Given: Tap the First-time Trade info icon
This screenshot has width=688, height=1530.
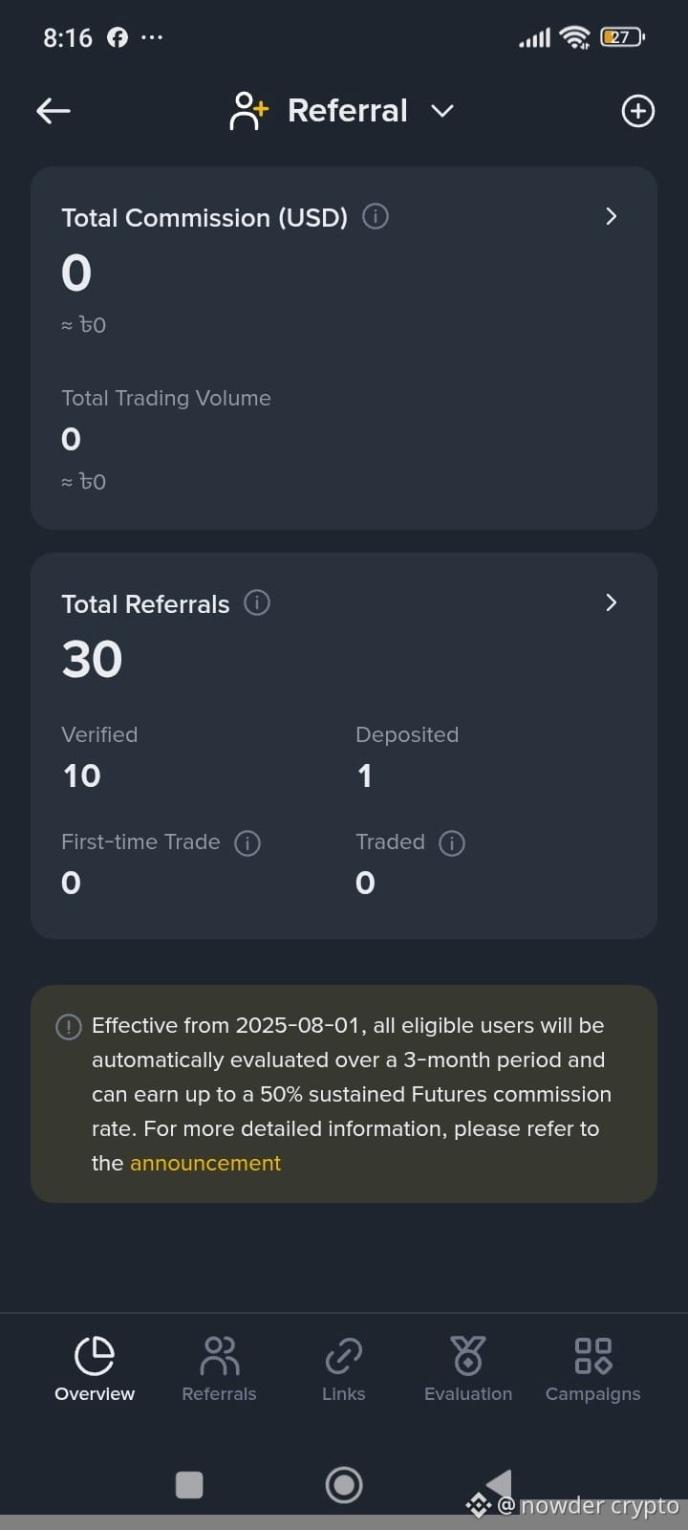Looking at the screenshot, I should coord(247,842).
